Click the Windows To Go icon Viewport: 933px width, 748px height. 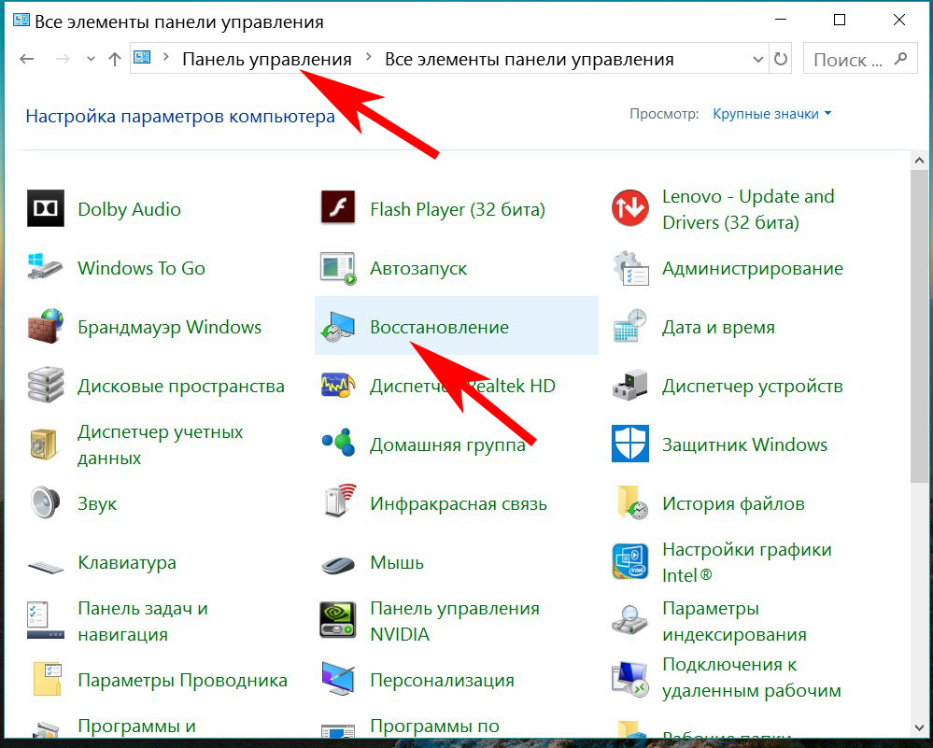45,267
